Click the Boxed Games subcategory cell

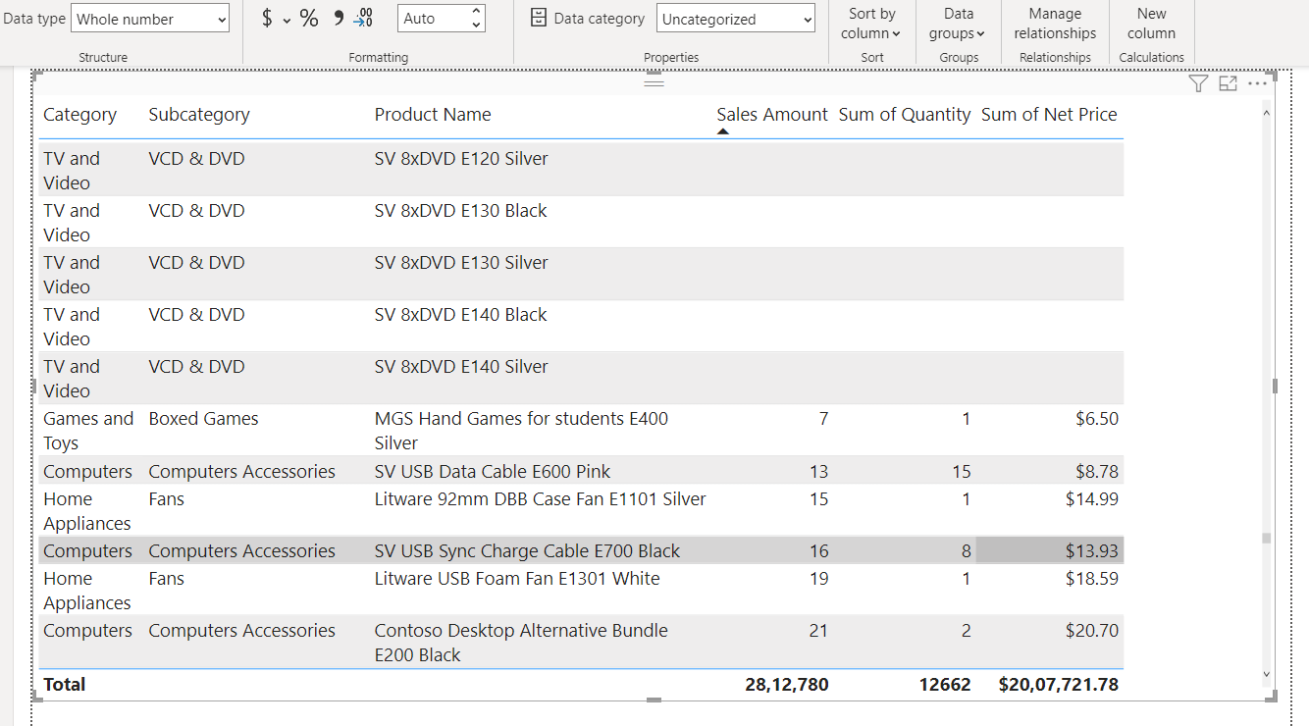pos(203,419)
